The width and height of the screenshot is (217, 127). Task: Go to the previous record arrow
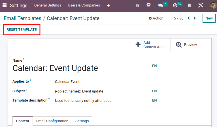coord(189,18)
